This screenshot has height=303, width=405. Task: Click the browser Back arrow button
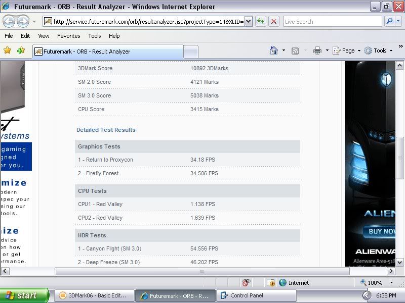tap(9, 22)
